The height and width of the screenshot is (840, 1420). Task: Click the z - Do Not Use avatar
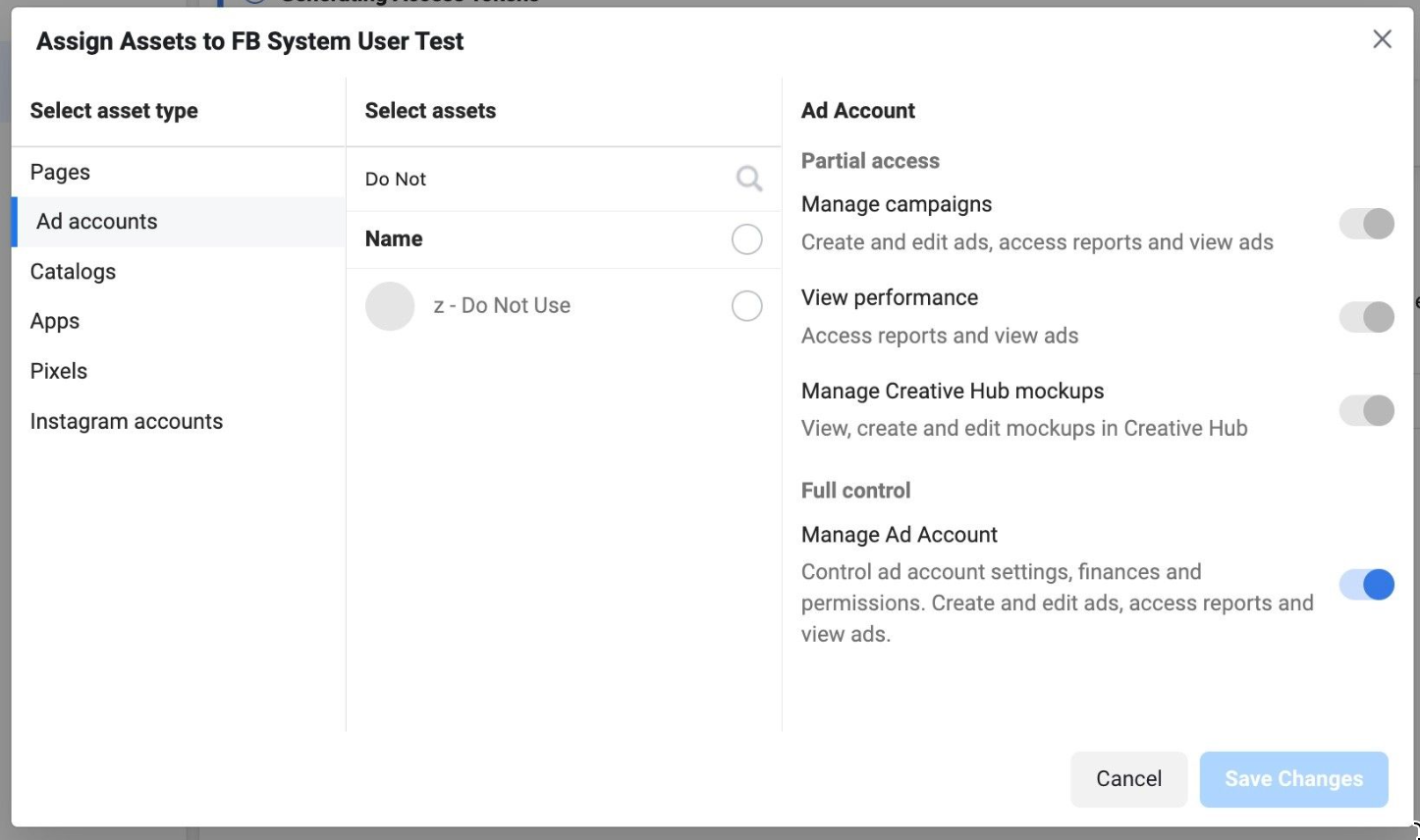click(390, 306)
